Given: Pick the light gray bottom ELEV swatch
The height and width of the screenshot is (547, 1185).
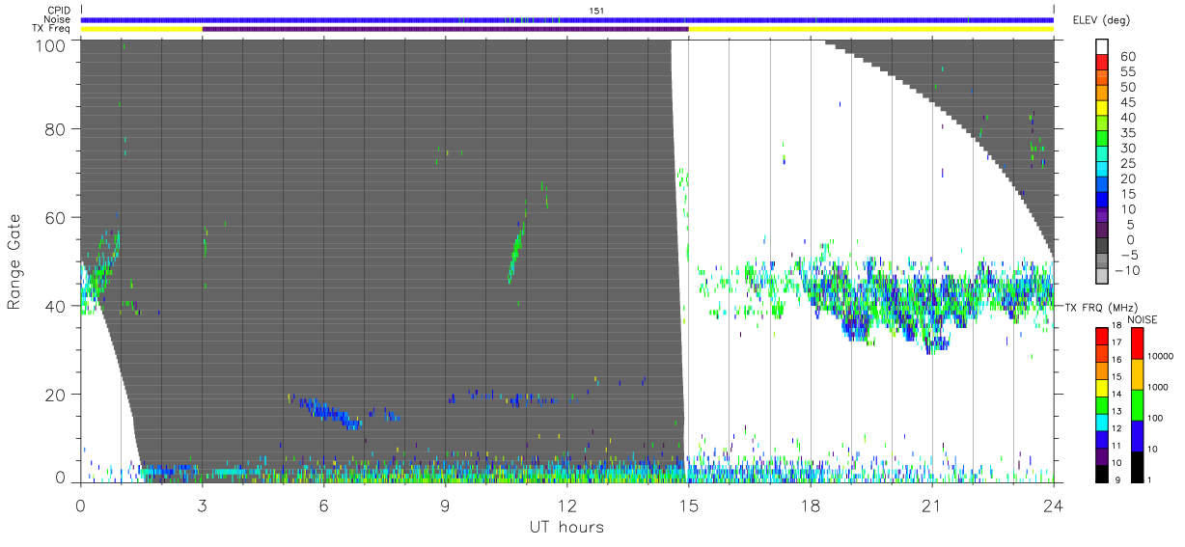Looking at the screenshot, I should tap(1103, 277).
